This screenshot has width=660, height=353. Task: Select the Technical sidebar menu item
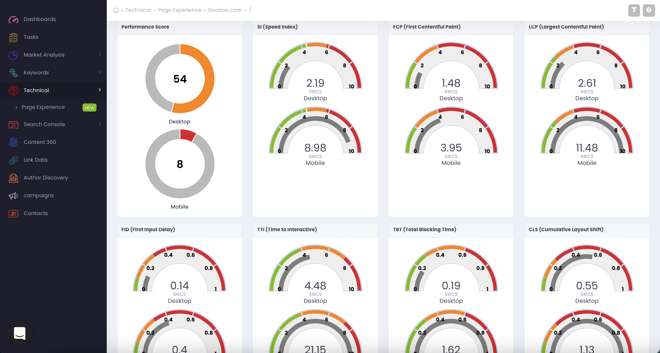pyautogui.click(x=36, y=90)
